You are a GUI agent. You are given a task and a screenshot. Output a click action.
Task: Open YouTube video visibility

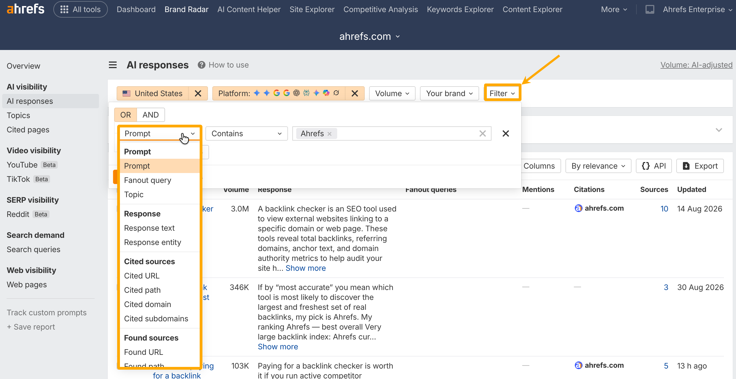[22, 165]
